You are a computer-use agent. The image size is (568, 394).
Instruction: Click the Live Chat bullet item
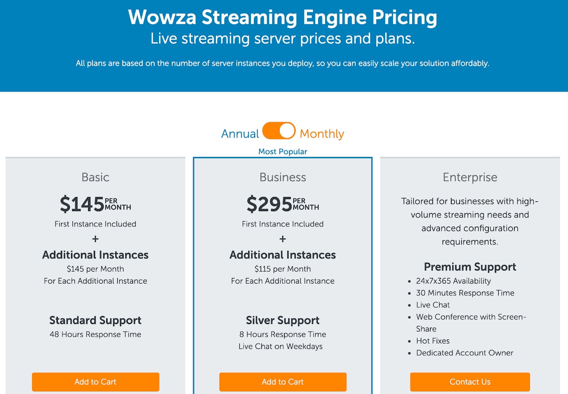(x=432, y=305)
